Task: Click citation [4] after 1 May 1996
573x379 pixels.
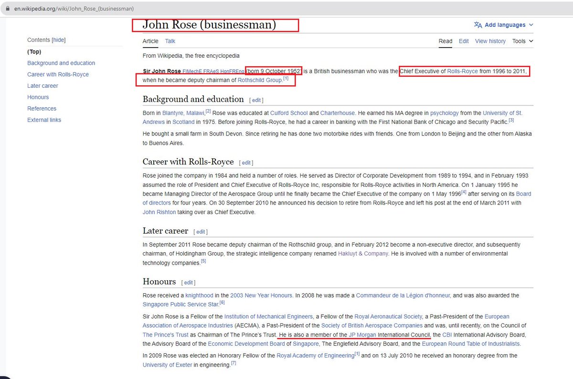Action: pyautogui.click(x=463, y=192)
